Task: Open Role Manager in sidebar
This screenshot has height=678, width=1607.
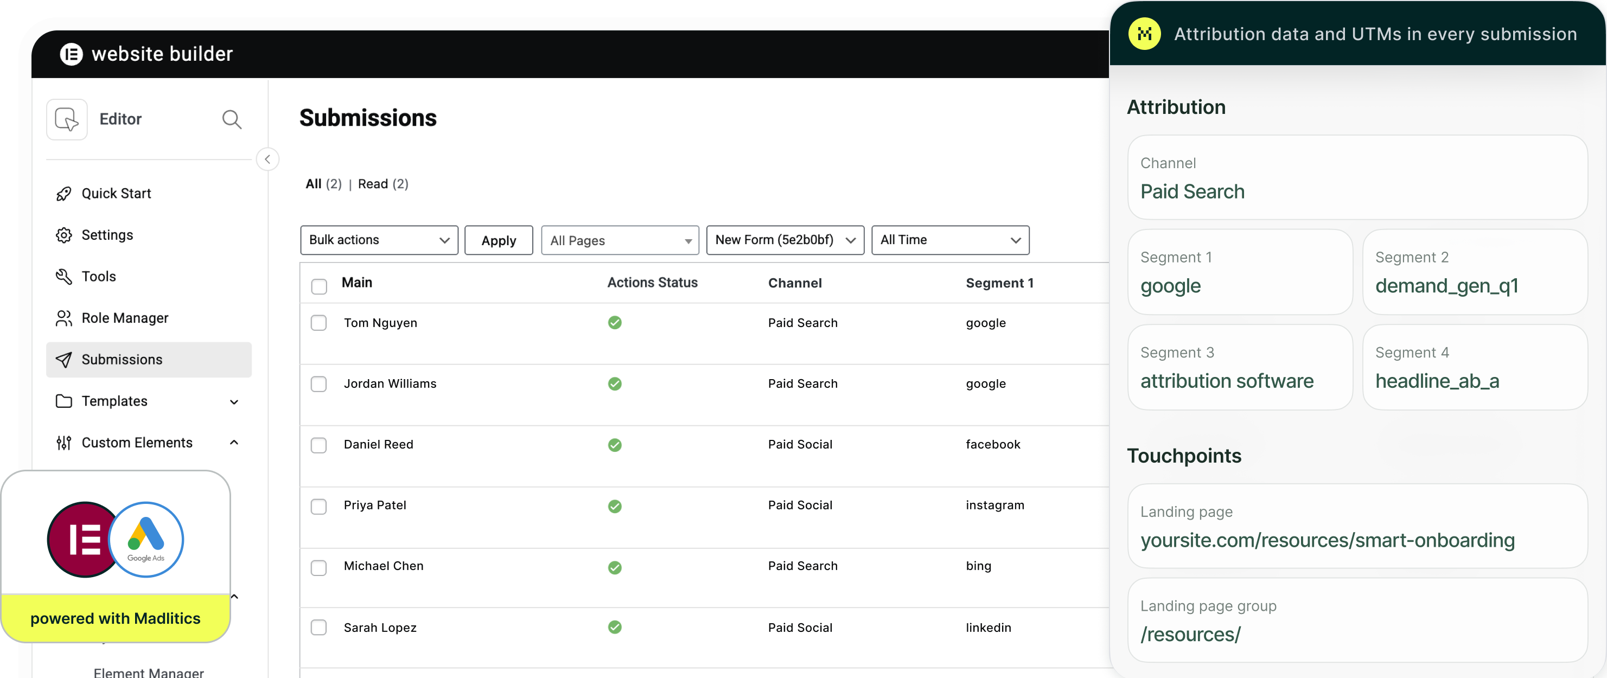Action: [149, 318]
